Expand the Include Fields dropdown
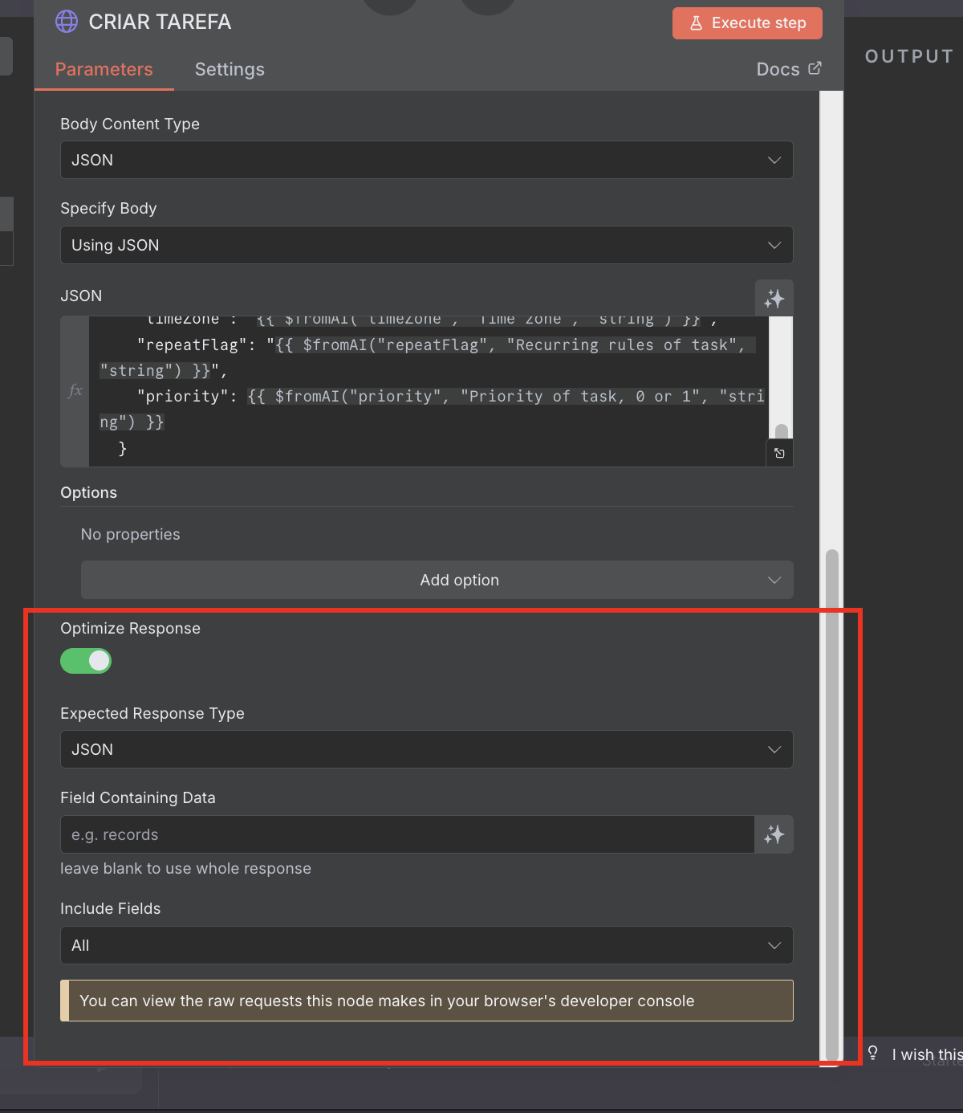The image size is (963, 1113). [426, 945]
